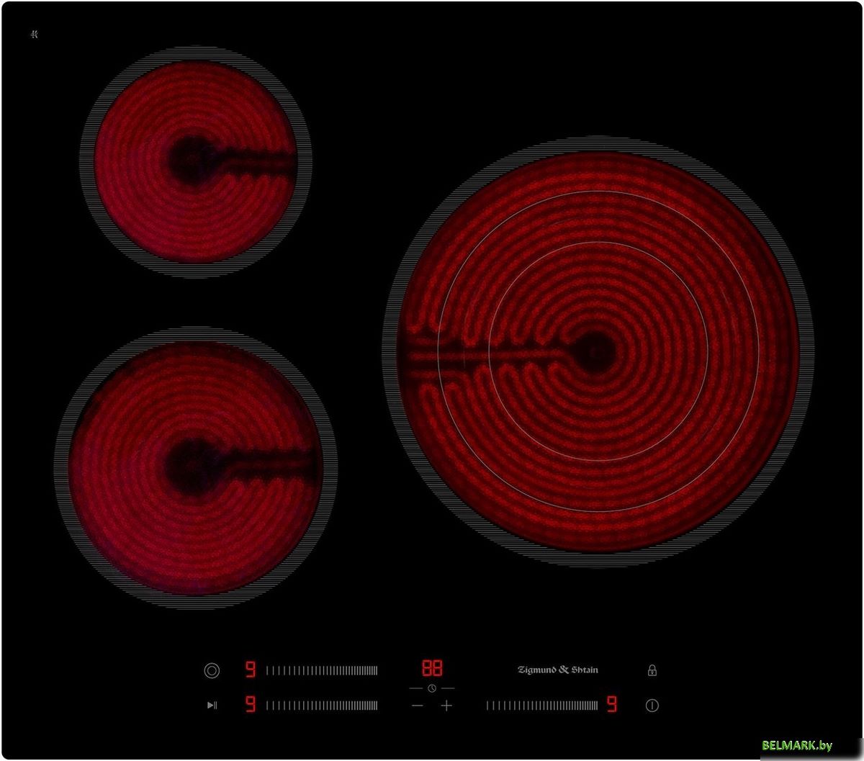Click the center of the large right burner
This screenshot has height=761, width=864.
coord(598,353)
